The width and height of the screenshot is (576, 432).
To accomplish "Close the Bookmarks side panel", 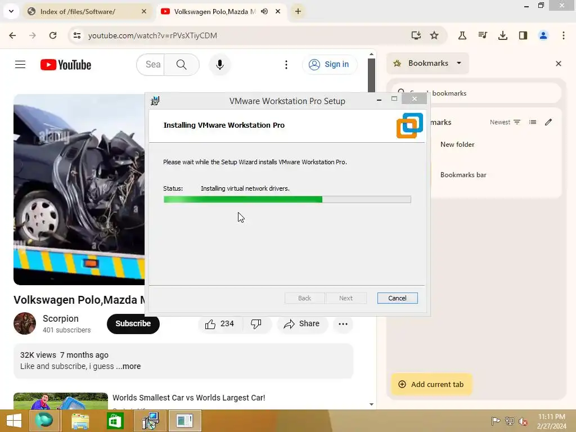I will click(x=559, y=64).
